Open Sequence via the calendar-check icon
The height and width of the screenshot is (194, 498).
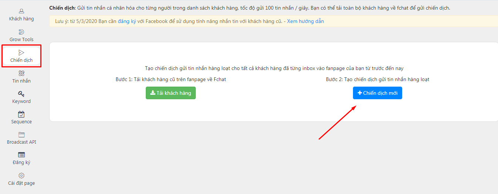click(x=21, y=114)
